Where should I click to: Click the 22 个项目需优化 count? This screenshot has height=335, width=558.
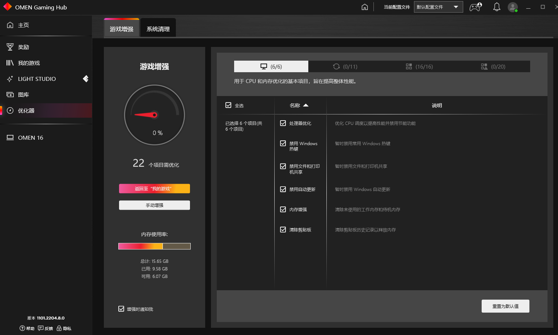point(156,164)
